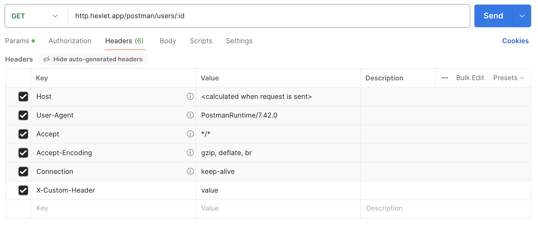Image resolution: width=538 pixels, height=225 pixels.
Task: Open the Cookies link
Action: (515, 41)
